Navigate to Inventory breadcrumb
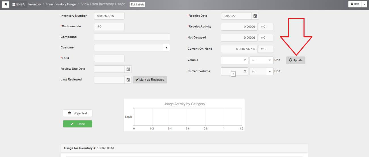The height and width of the screenshot is (157, 369). 34,4
